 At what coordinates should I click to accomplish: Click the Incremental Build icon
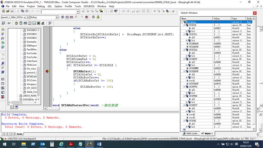[67, 17]
